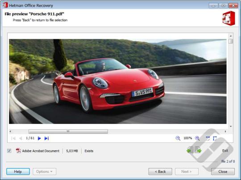This screenshot has height=180, width=241.
Task: Click the "Exists" status text
Action: (89, 151)
